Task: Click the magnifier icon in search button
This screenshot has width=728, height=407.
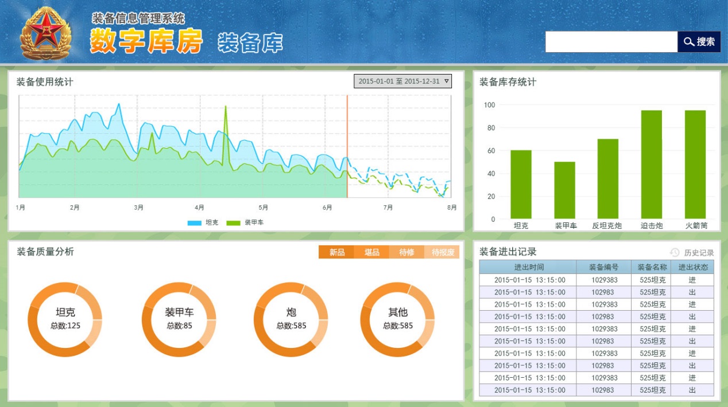Action: click(x=689, y=42)
